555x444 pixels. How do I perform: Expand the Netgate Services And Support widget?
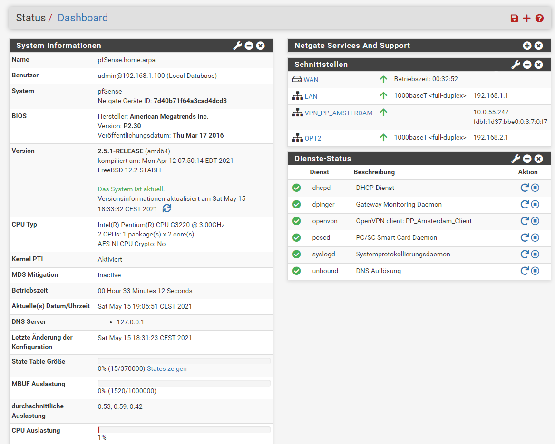[x=527, y=46]
